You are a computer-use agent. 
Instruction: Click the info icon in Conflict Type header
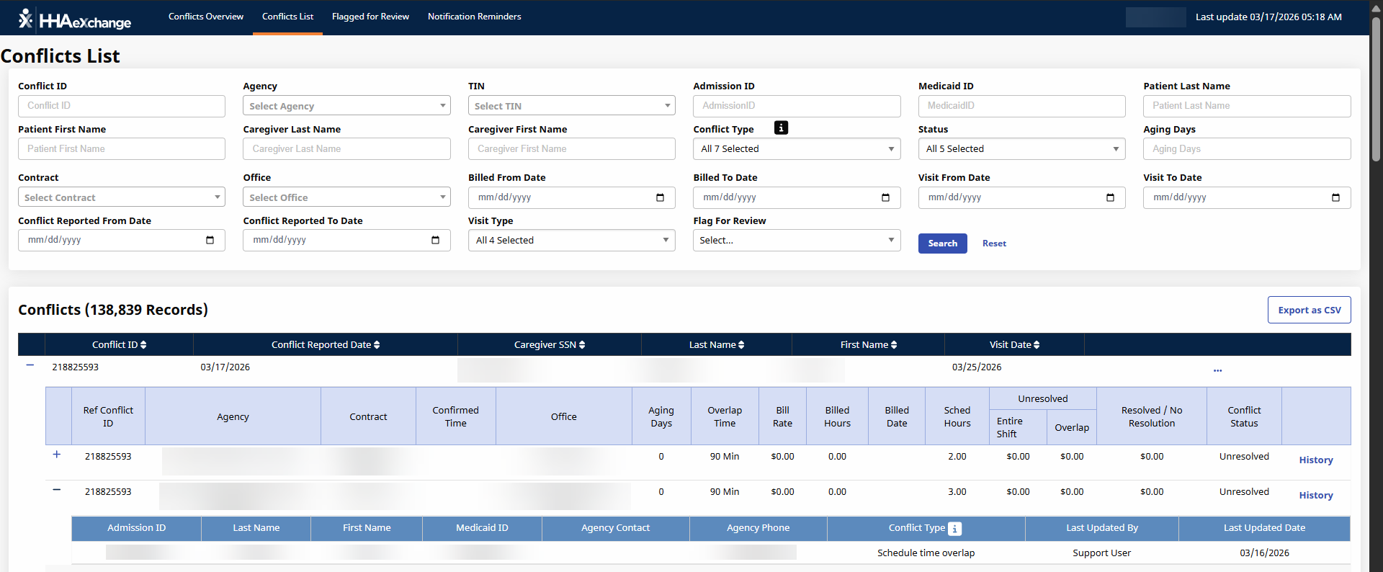coord(954,529)
